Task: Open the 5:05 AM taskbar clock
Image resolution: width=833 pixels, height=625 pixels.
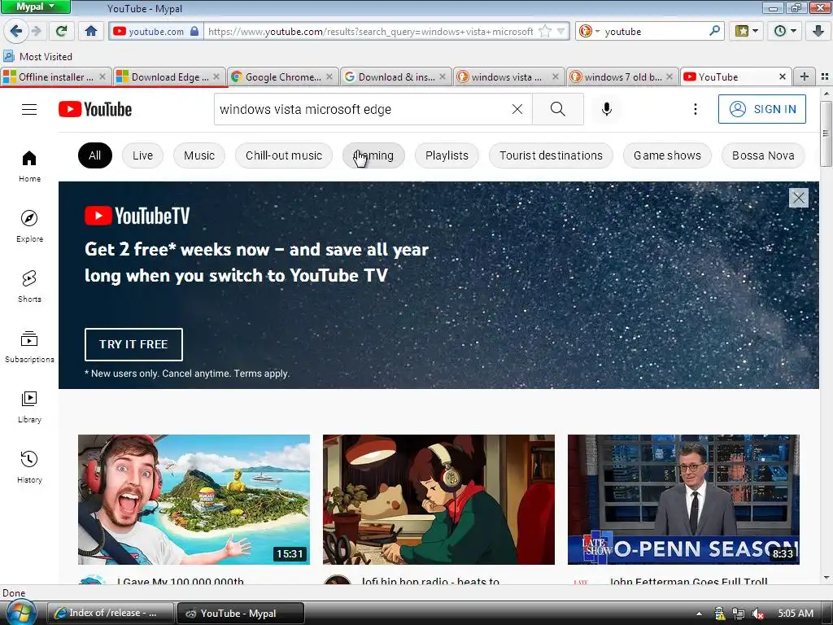Action: click(x=796, y=614)
